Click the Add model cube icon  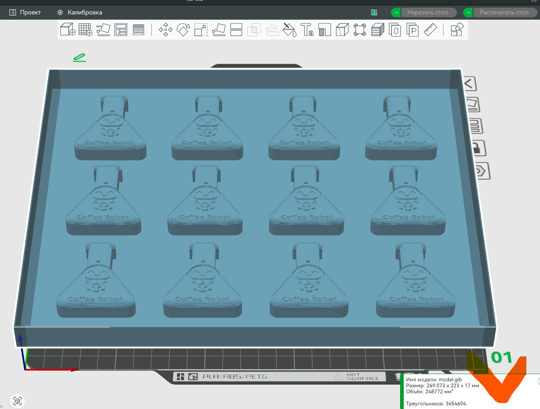tap(67, 30)
